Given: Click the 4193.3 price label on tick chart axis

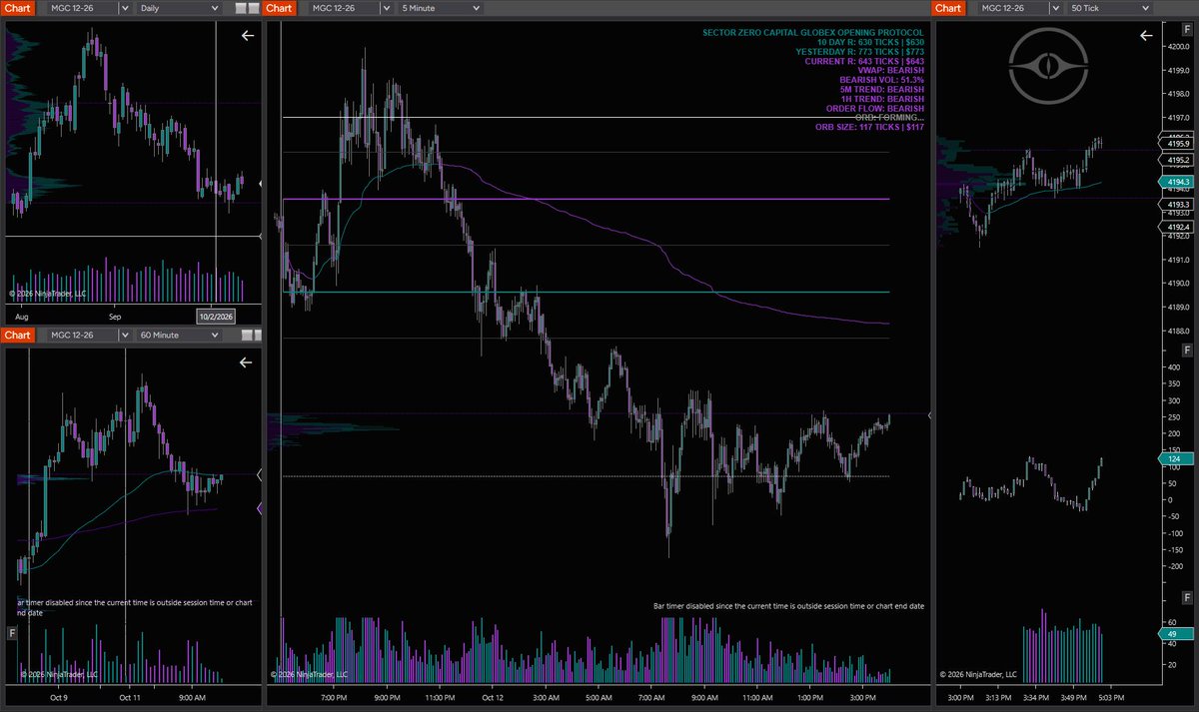Looking at the screenshot, I should pos(1177,205).
